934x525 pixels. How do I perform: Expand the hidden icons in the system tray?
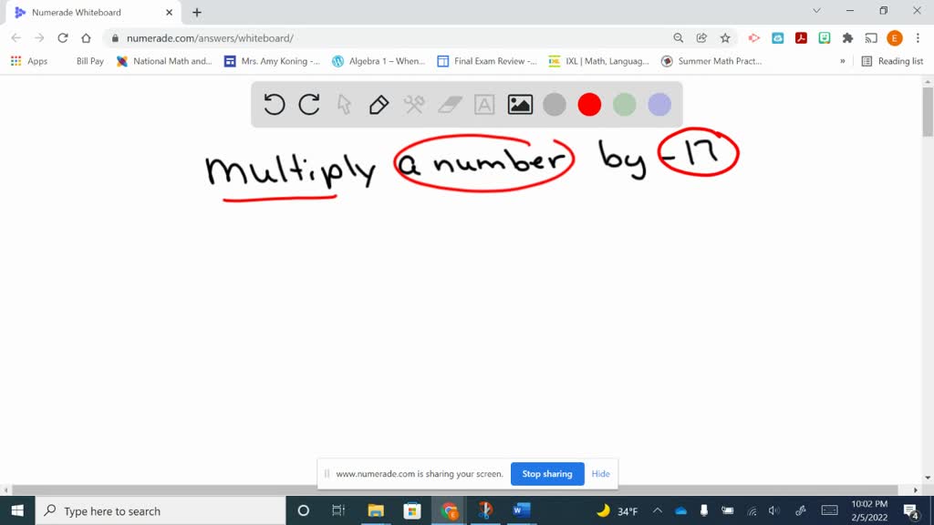coord(657,510)
